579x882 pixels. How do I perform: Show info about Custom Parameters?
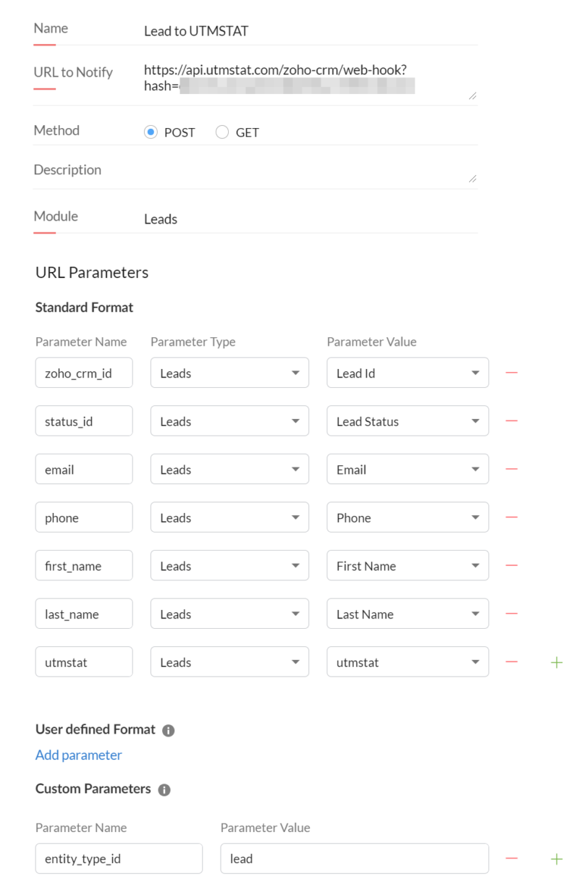(164, 789)
